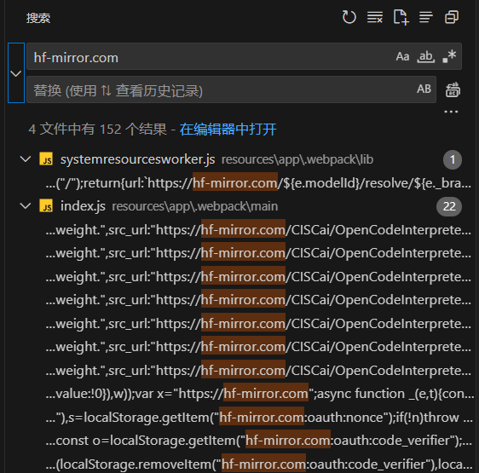Click systemresourcesworker.js JS file icon
The image size is (479, 473).
(46, 159)
